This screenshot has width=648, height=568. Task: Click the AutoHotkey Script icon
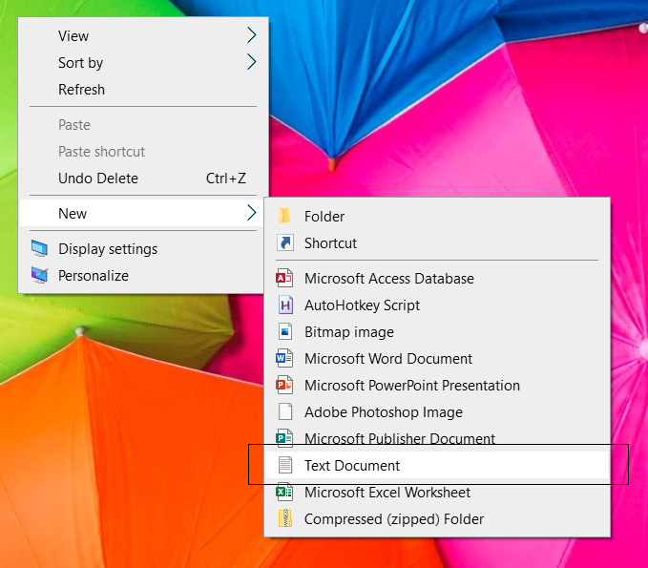point(285,305)
